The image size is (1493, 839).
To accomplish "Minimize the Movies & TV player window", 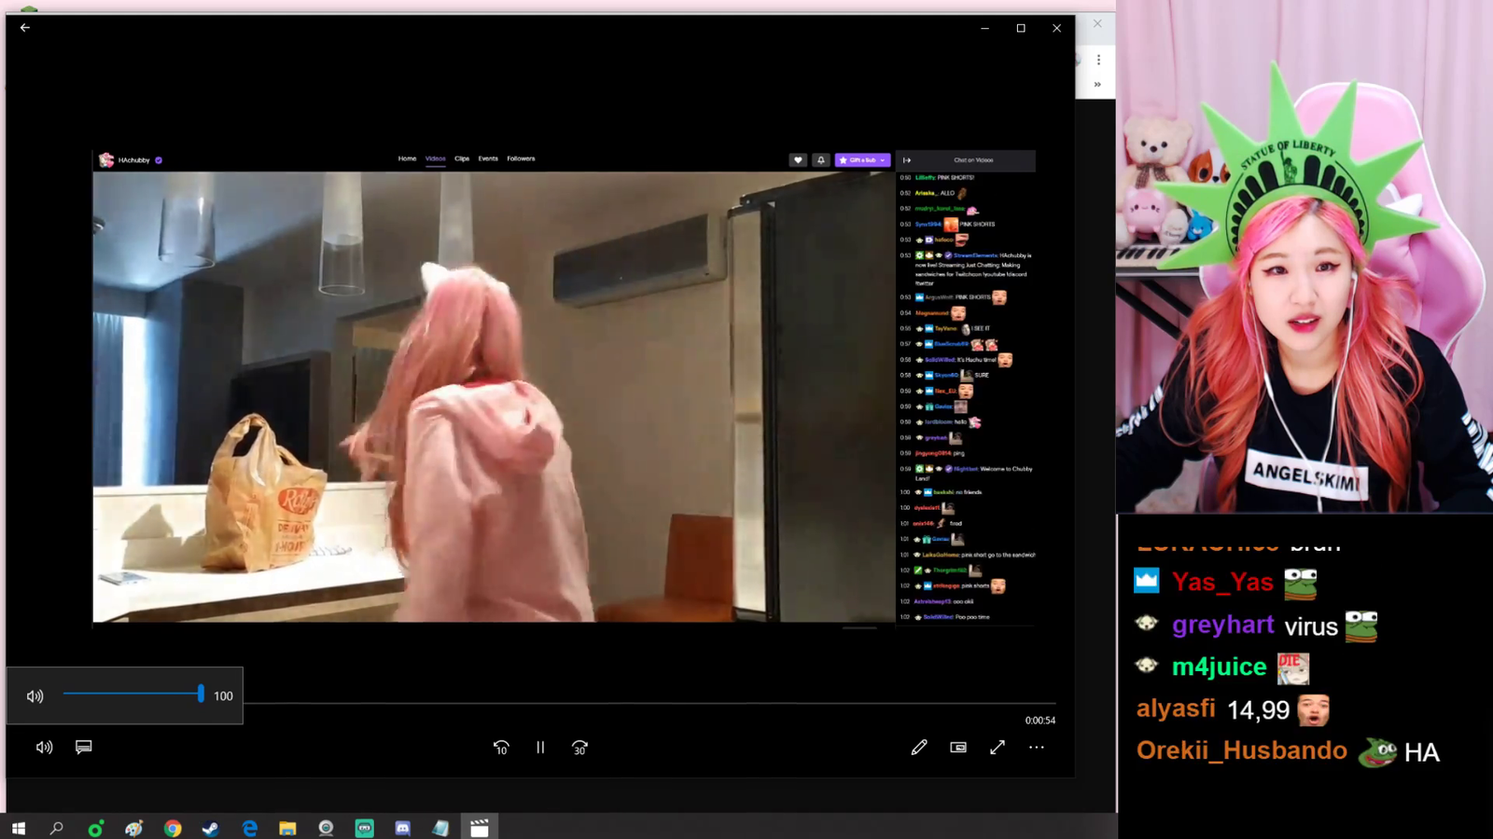I will coord(984,28).
